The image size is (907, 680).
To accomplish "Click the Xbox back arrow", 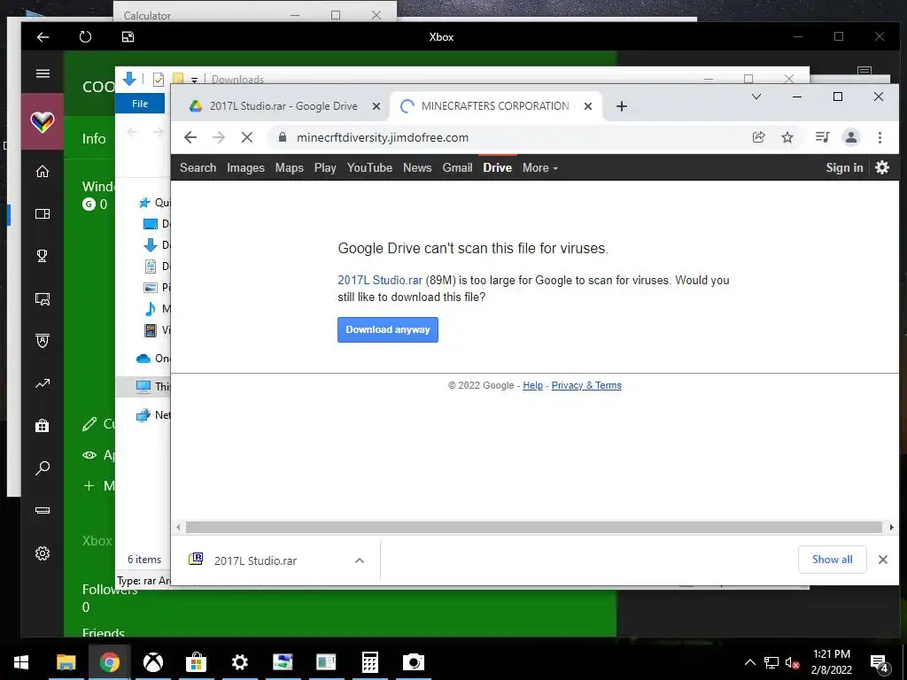I will pos(43,37).
